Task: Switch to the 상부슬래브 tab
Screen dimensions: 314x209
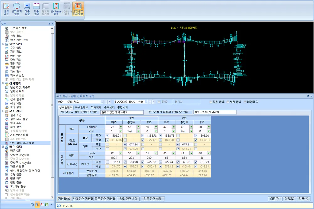Action: coord(66,107)
